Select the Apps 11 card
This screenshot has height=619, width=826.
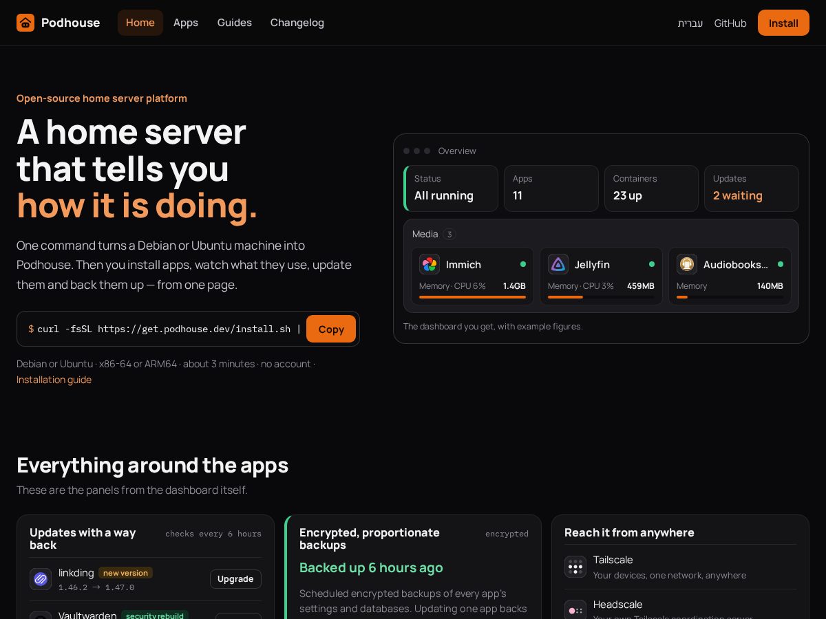click(551, 188)
